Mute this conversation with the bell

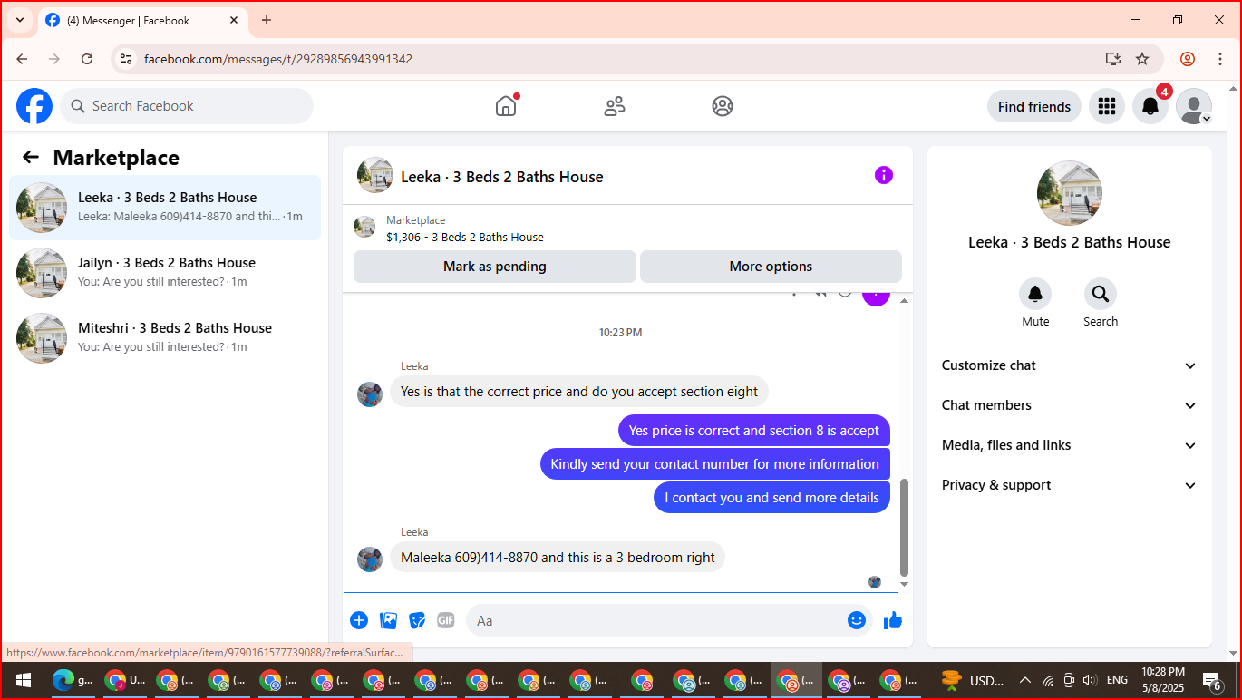pos(1035,294)
